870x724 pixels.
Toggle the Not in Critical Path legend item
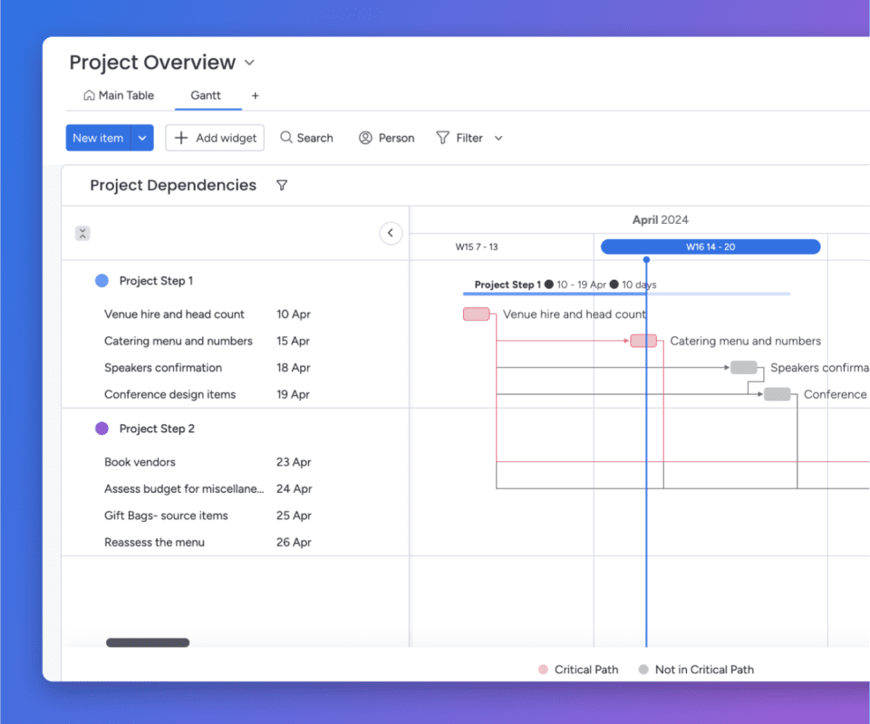coord(696,670)
